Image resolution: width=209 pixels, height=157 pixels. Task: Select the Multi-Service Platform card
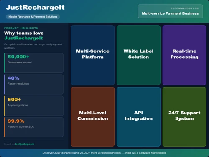click(93, 55)
